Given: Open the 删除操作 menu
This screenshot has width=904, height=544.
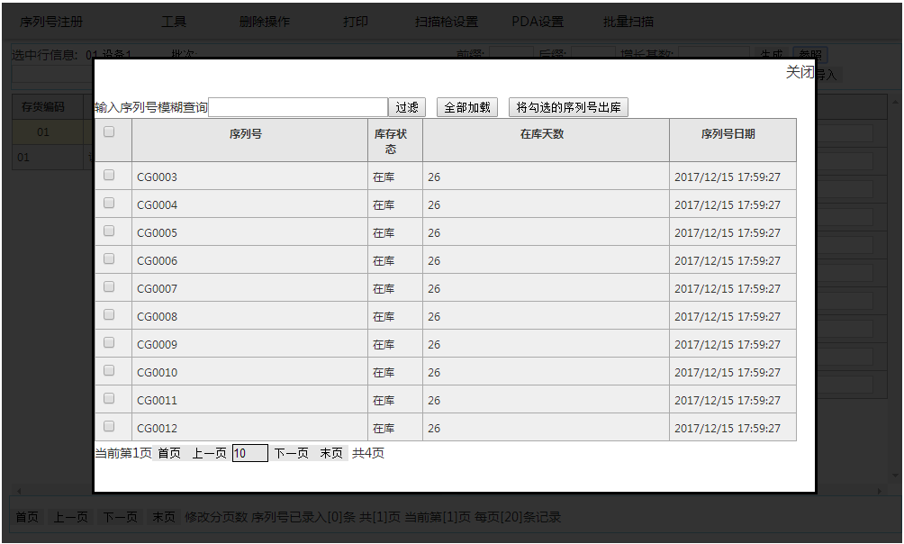Looking at the screenshot, I should point(265,22).
